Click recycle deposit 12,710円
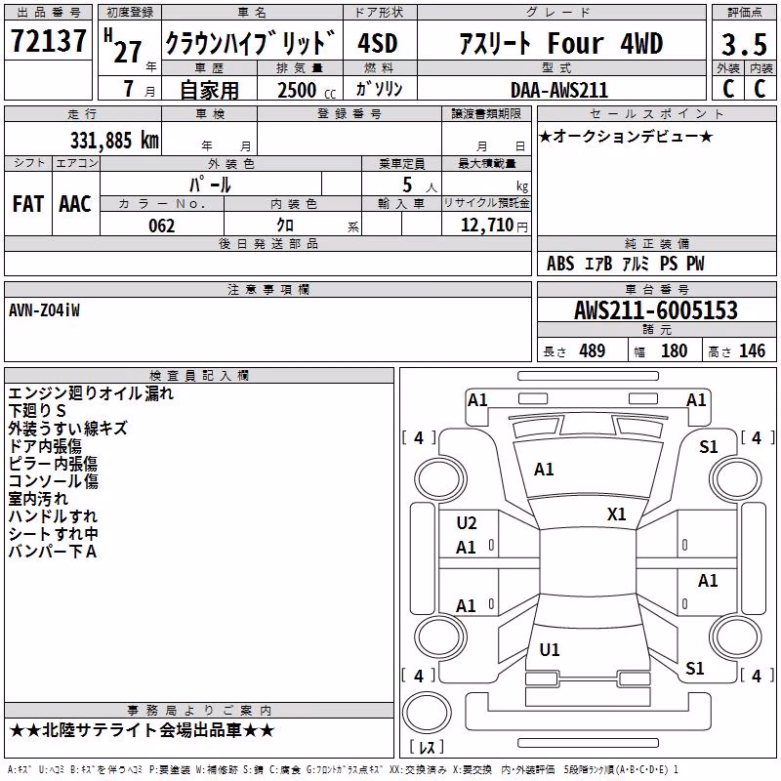Viewport: 781px width, 781px height. 494,226
